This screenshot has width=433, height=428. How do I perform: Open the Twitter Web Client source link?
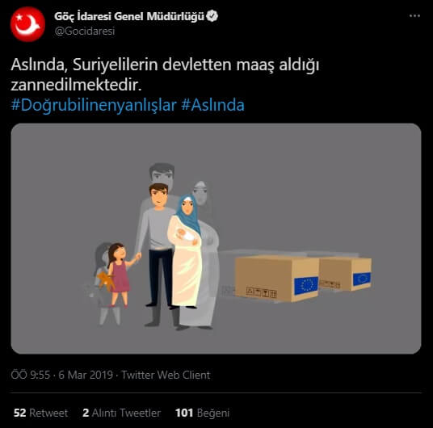(x=166, y=375)
